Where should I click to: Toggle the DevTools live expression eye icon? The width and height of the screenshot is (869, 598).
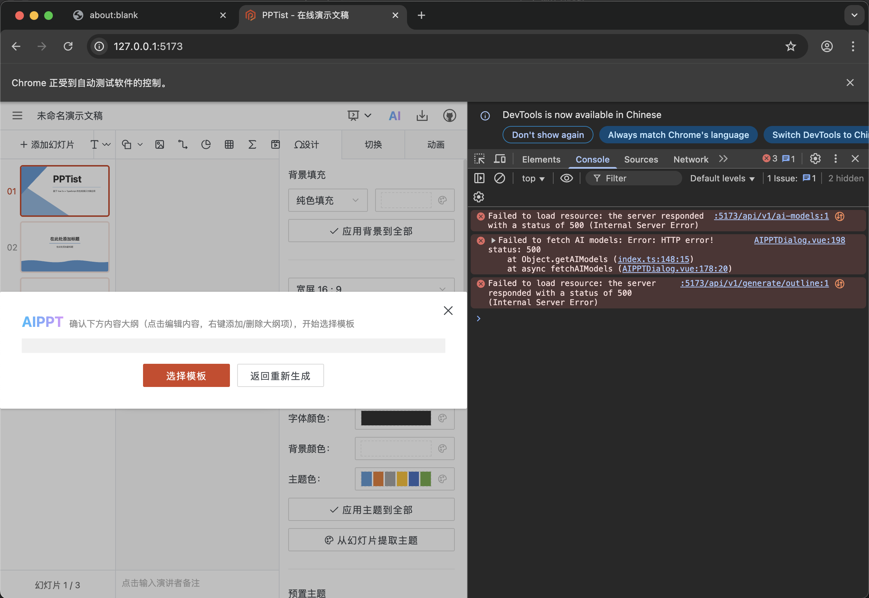(x=566, y=178)
